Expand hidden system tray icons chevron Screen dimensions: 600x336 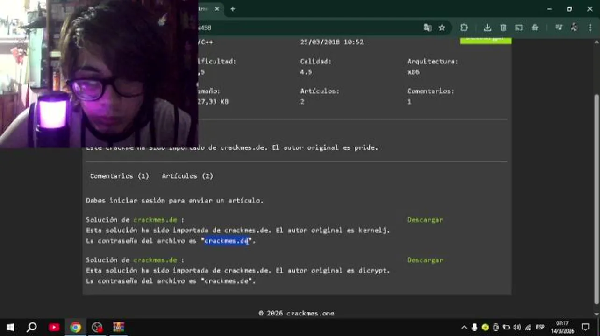[464, 327]
